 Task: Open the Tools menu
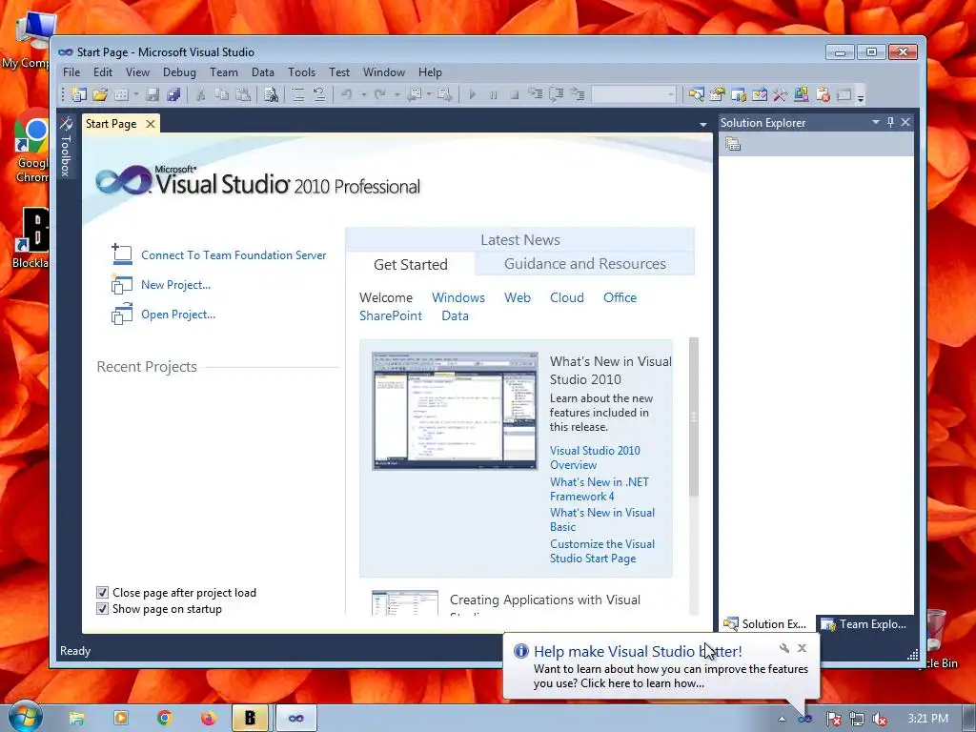click(x=301, y=72)
